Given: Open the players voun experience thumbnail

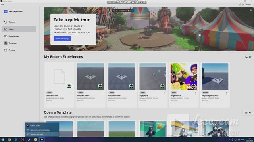Looking at the screenshot, I should click(184, 76).
